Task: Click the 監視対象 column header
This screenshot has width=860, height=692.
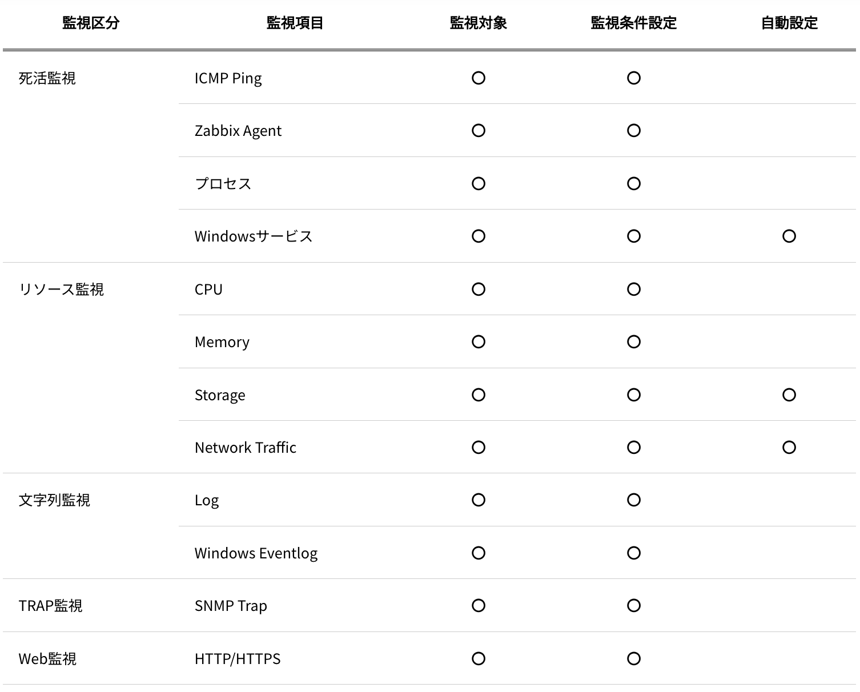Action: [479, 23]
